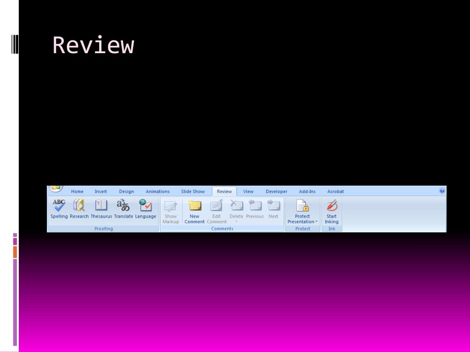
Task: Open the View tab
Action: (248, 192)
